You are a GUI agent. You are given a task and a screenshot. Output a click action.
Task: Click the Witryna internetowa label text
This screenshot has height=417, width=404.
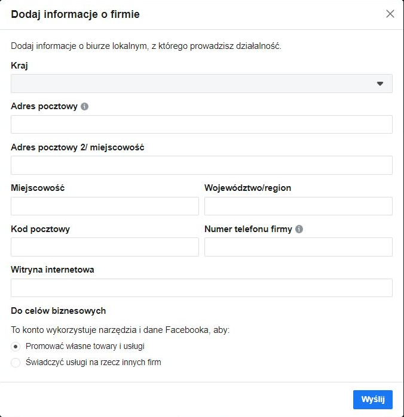point(53,270)
